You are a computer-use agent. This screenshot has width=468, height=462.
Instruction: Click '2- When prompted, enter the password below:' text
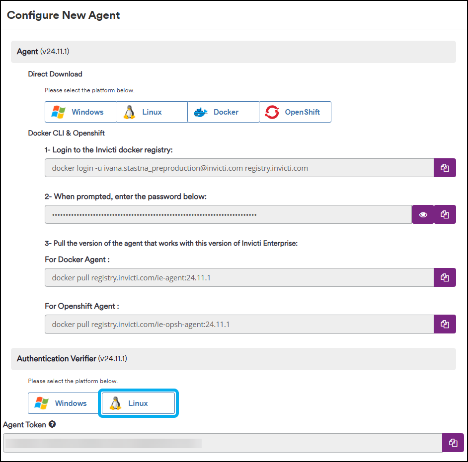click(126, 197)
